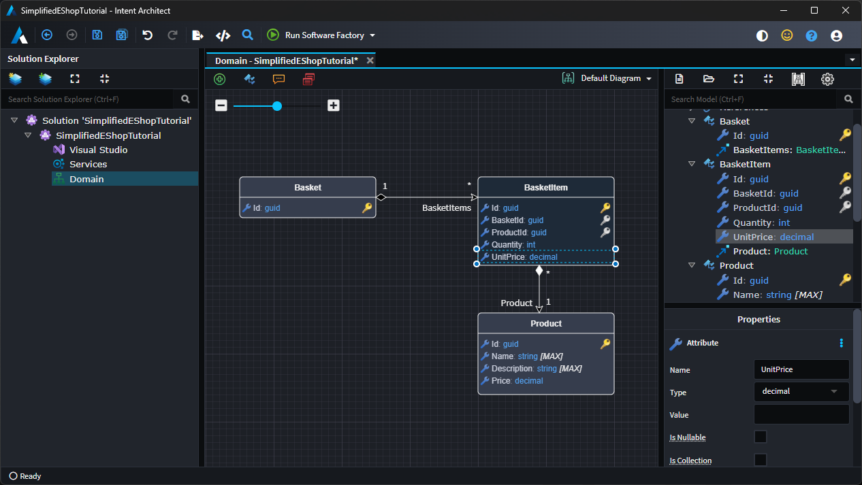862x485 pixels.
Task: Close the Domain - SimplifiedEShopTutorial tab
Action: click(370, 61)
